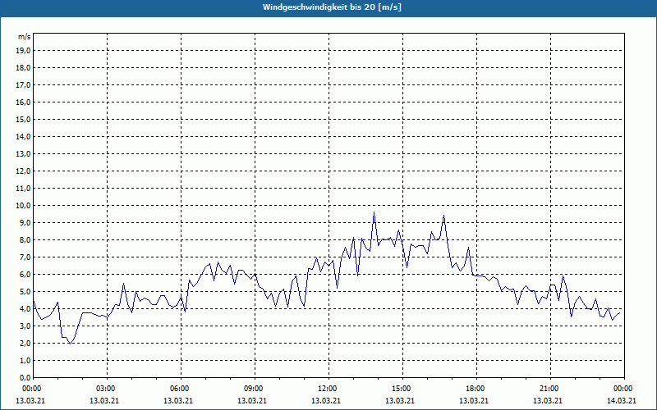Click the 09:00 time label on x-axis
657x410 pixels.
coord(252,389)
